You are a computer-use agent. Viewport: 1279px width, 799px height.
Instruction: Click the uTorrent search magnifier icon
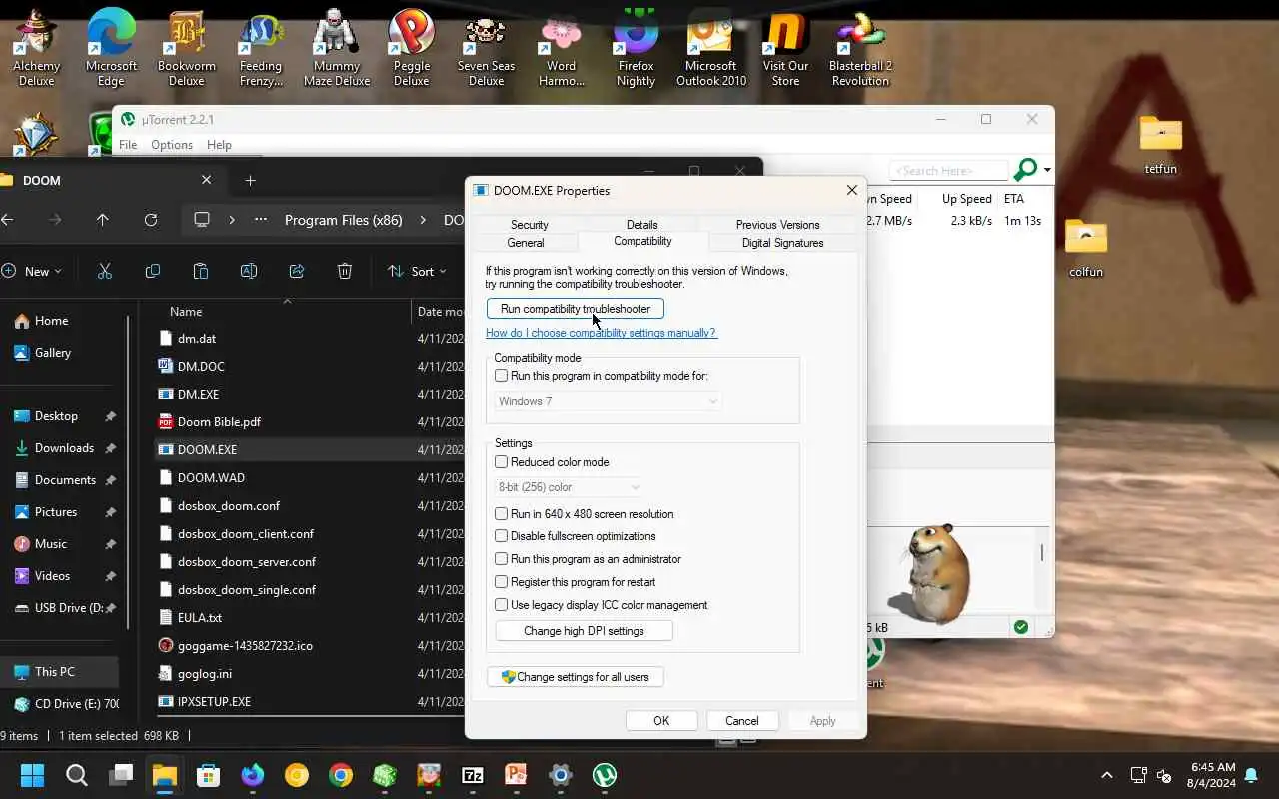[x=1025, y=170]
